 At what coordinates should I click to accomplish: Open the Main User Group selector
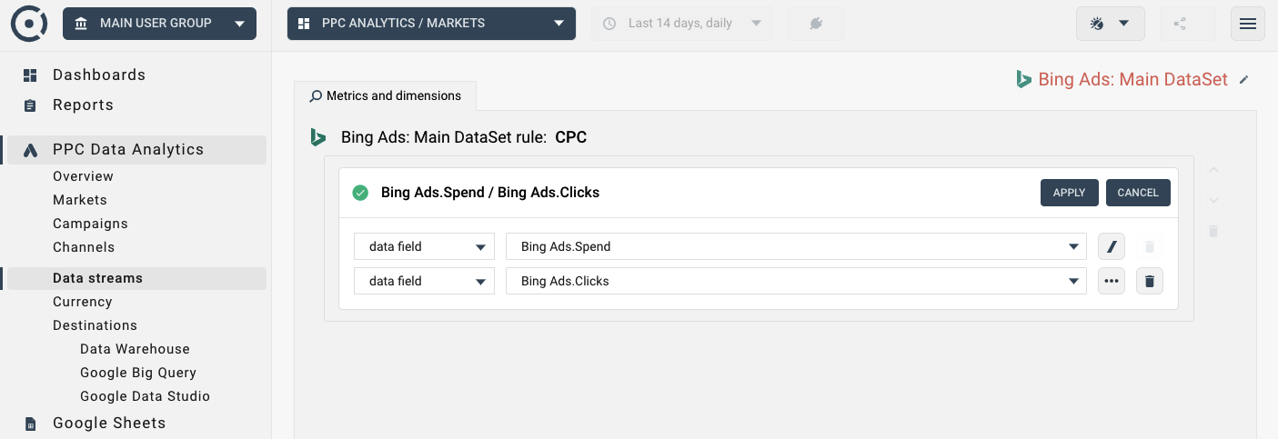[x=159, y=24]
